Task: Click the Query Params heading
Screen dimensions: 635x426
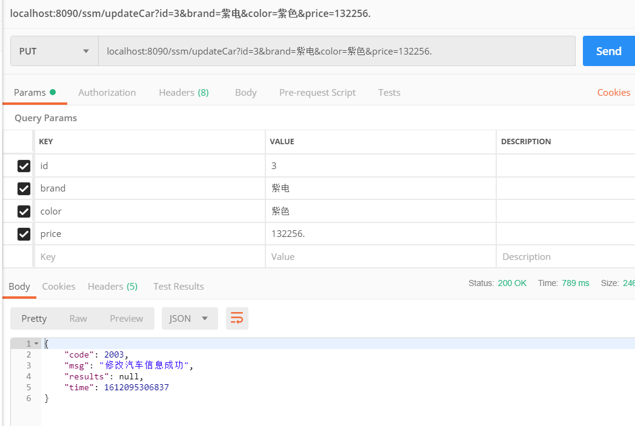Action: coord(46,118)
